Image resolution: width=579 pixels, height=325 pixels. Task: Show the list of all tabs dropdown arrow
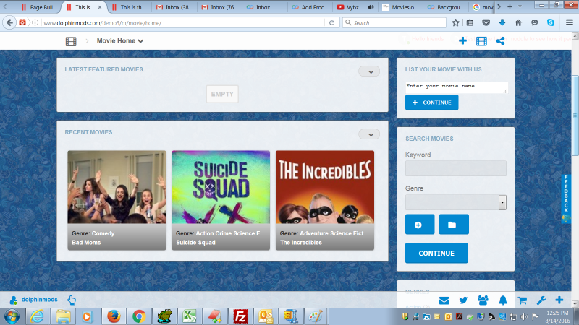[520, 6]
